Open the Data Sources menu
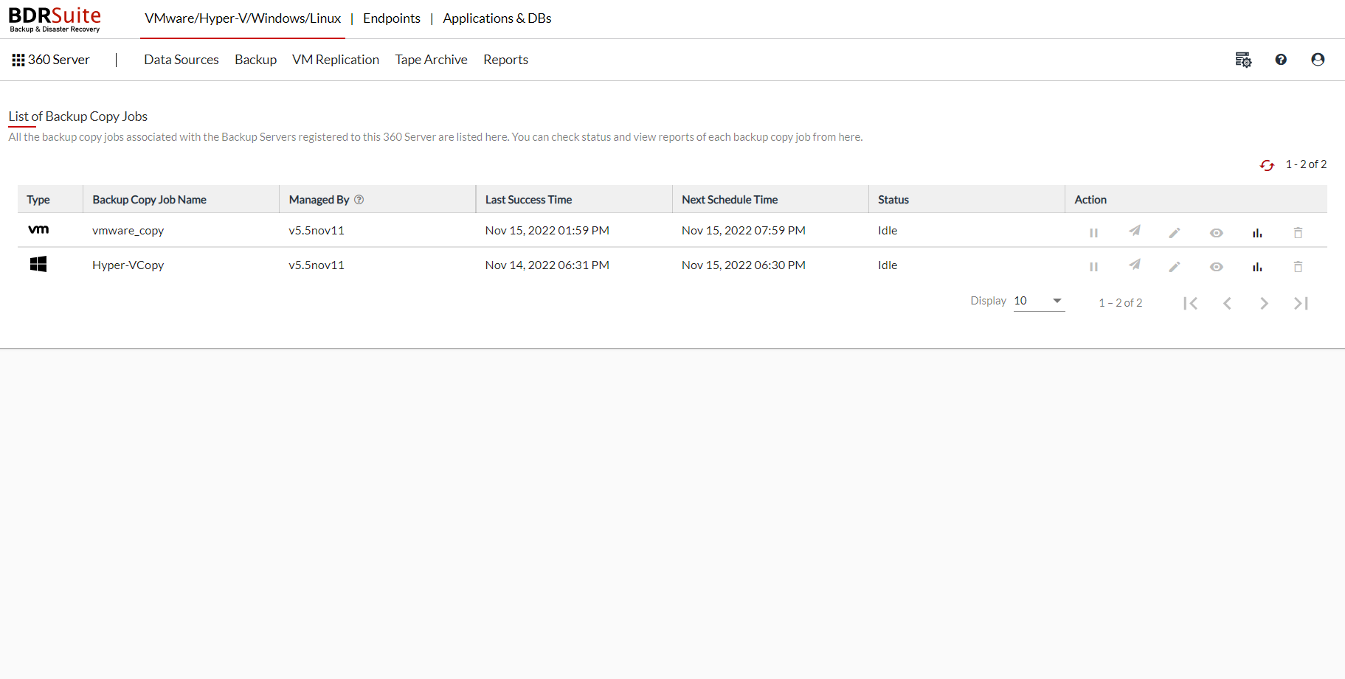 pyautogui.click(x=181, y=60)
